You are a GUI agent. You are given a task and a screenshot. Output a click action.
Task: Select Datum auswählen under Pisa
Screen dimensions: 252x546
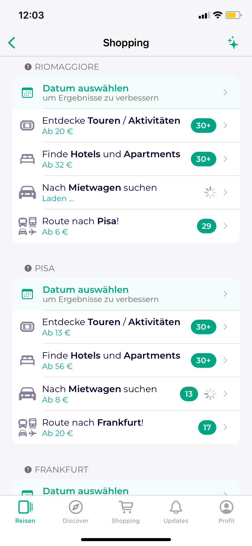coord(126,294)
